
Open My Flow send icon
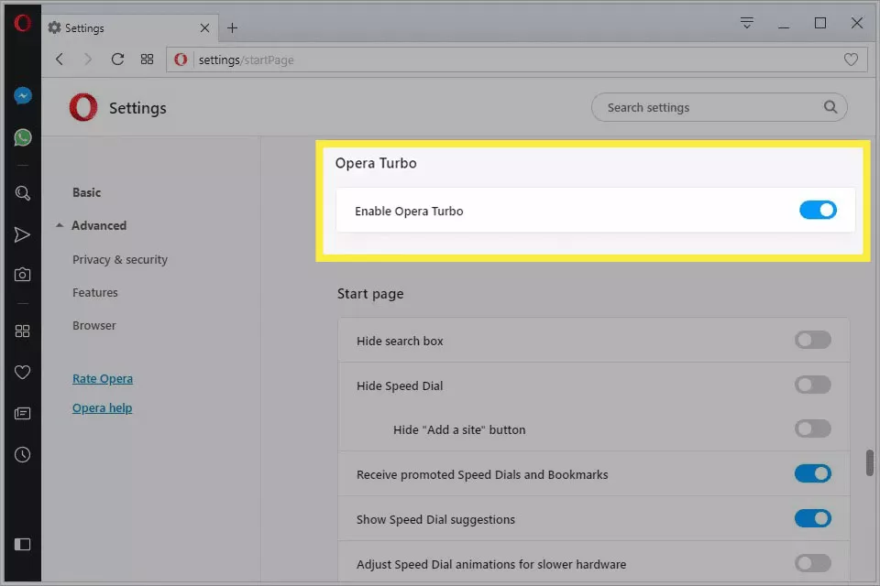[x=23, y=235]
